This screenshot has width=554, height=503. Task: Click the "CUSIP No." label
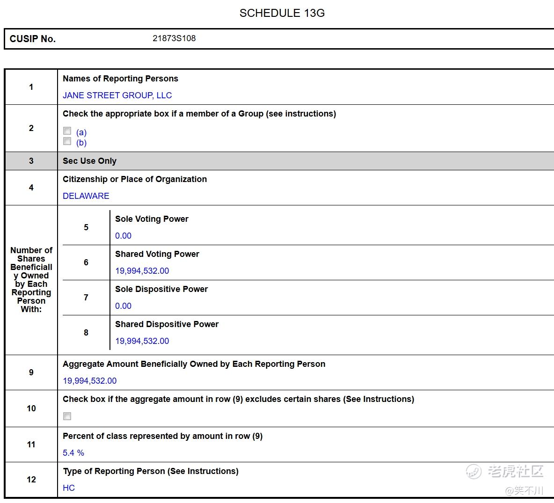[x=32, y=39]
